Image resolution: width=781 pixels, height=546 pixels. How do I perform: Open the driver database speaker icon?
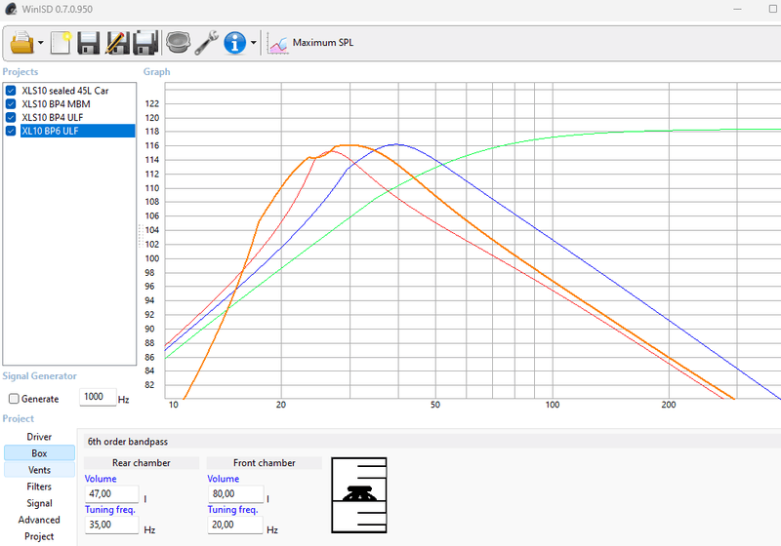(177, 43)
